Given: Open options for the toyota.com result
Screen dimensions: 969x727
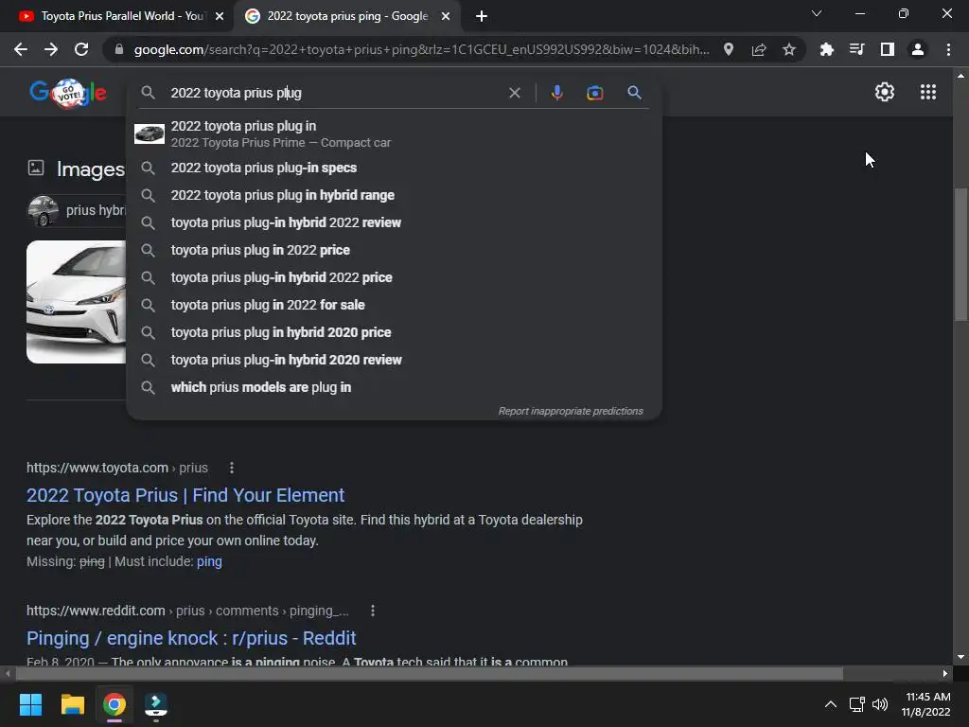Looking at the screenshot, I should (x=232, y=468).
